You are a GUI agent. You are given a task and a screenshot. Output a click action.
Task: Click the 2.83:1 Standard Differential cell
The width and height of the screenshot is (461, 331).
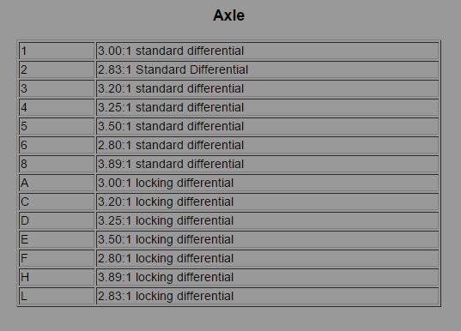click(267, 69)
